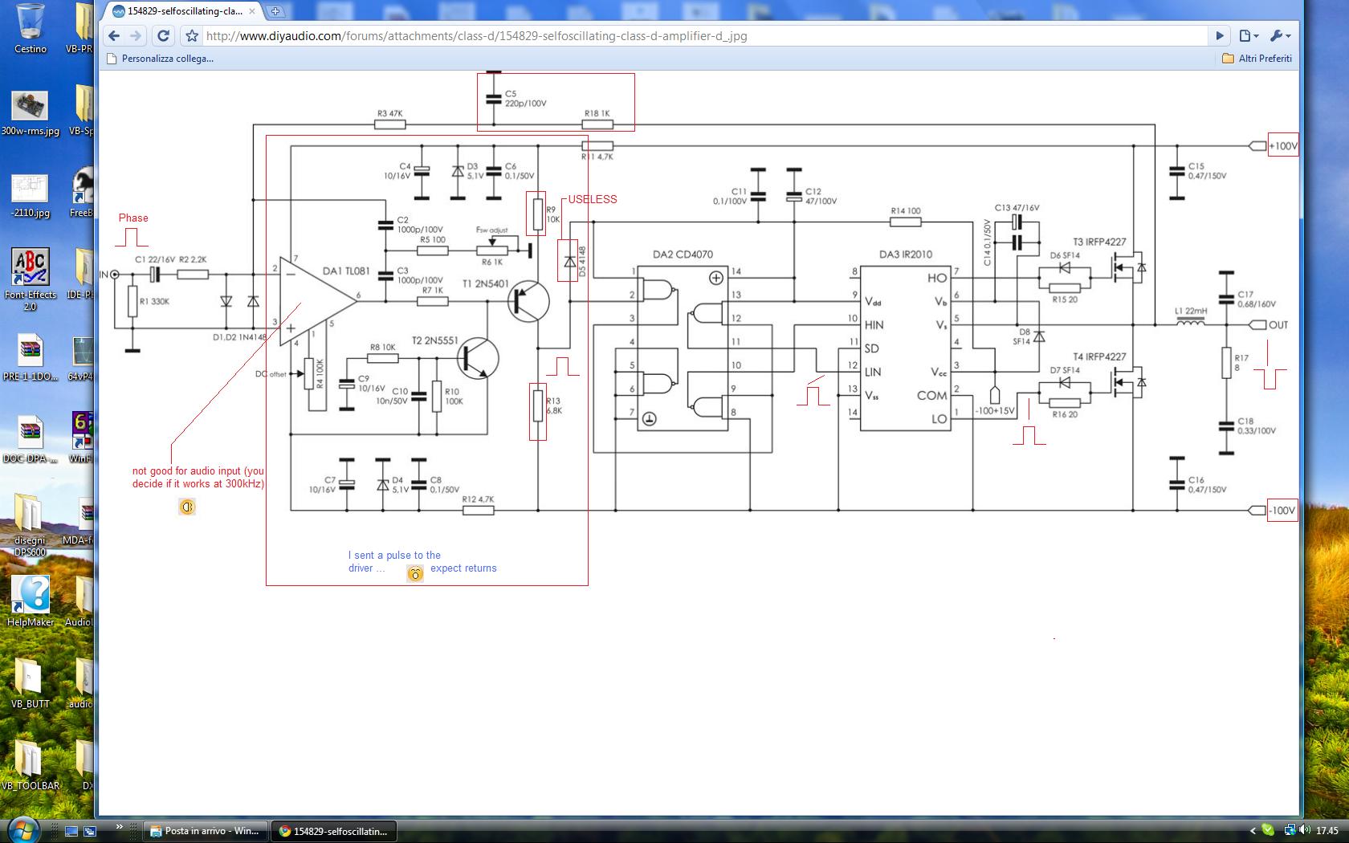Select the 64vP4 desktop icon
The image size is (1349, 843).
pos(81,359)
